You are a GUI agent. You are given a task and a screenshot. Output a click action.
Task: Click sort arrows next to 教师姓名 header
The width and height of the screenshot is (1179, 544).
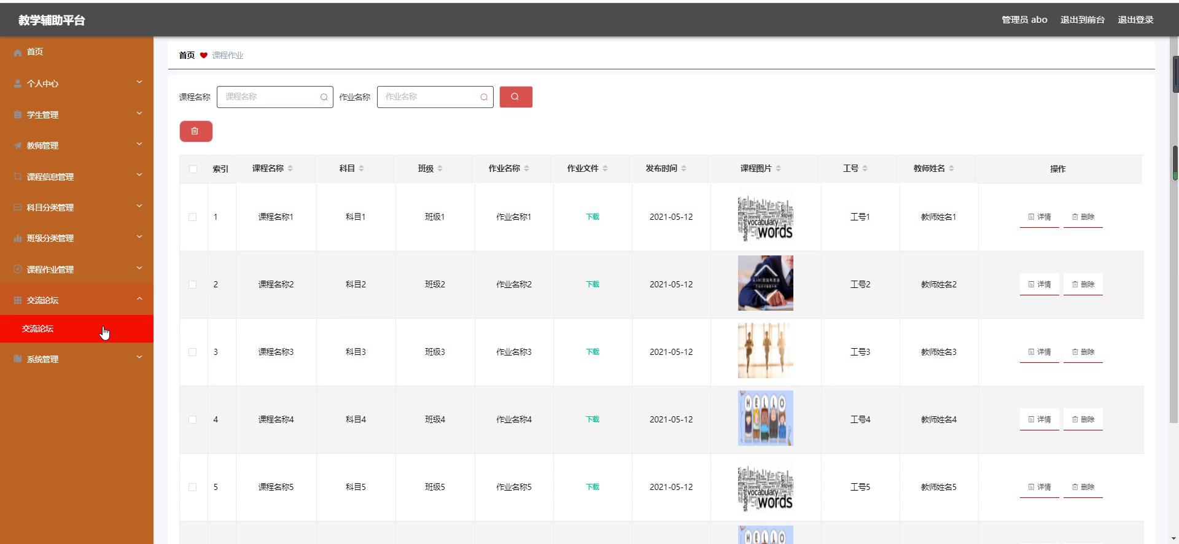tap(951, 168)
